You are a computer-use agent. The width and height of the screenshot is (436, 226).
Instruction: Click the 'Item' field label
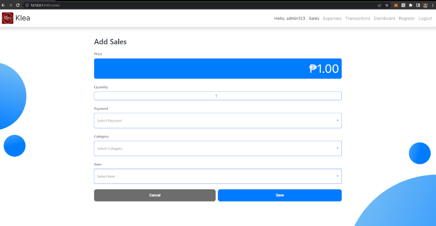coord(98,164)
